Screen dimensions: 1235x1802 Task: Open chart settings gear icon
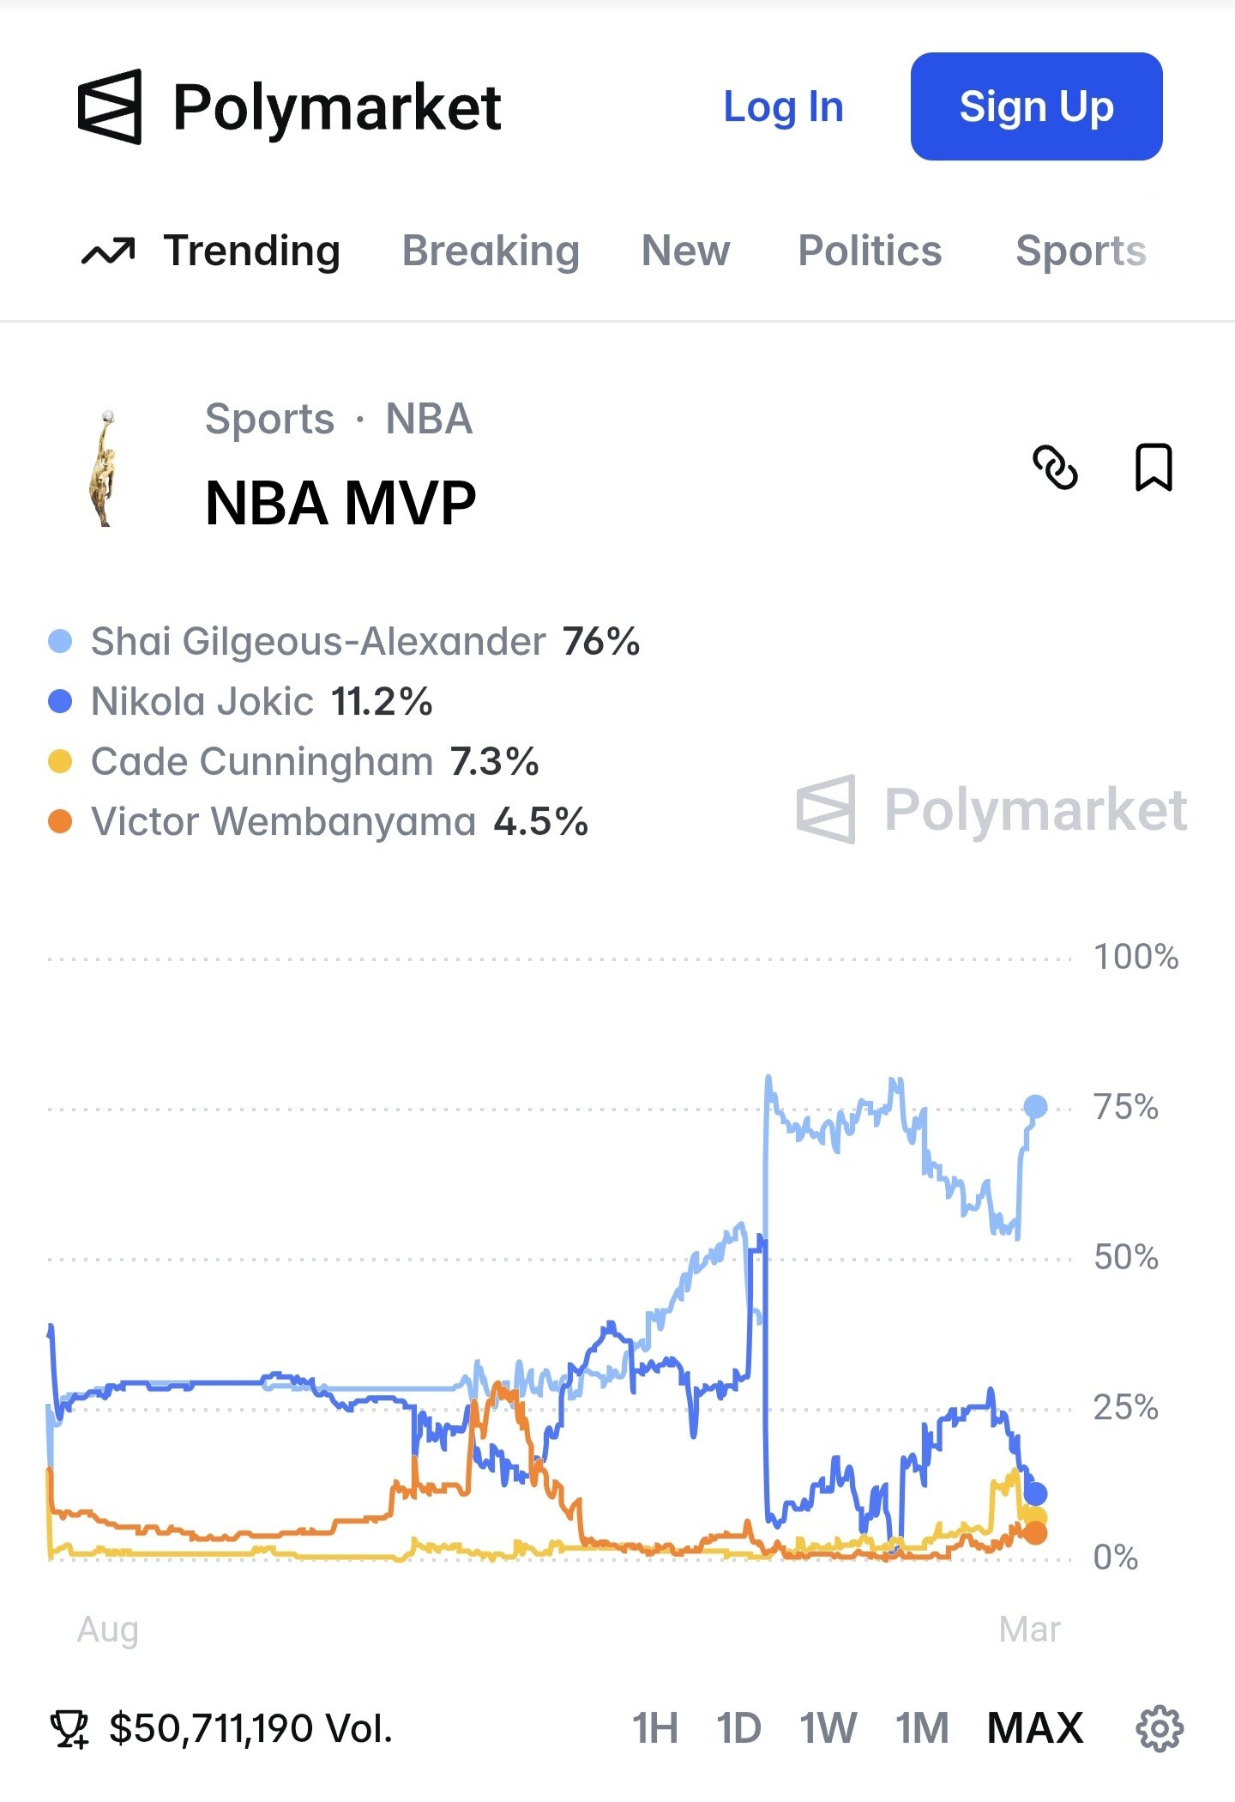pyautogui.click(x=1160, y=1728)
